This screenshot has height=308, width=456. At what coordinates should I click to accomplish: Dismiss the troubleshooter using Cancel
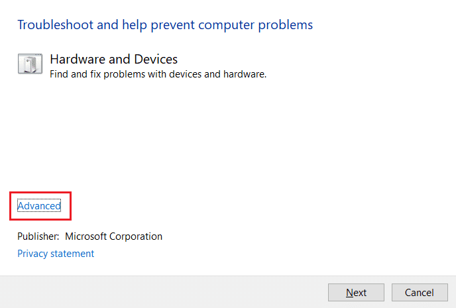point(419,292)
